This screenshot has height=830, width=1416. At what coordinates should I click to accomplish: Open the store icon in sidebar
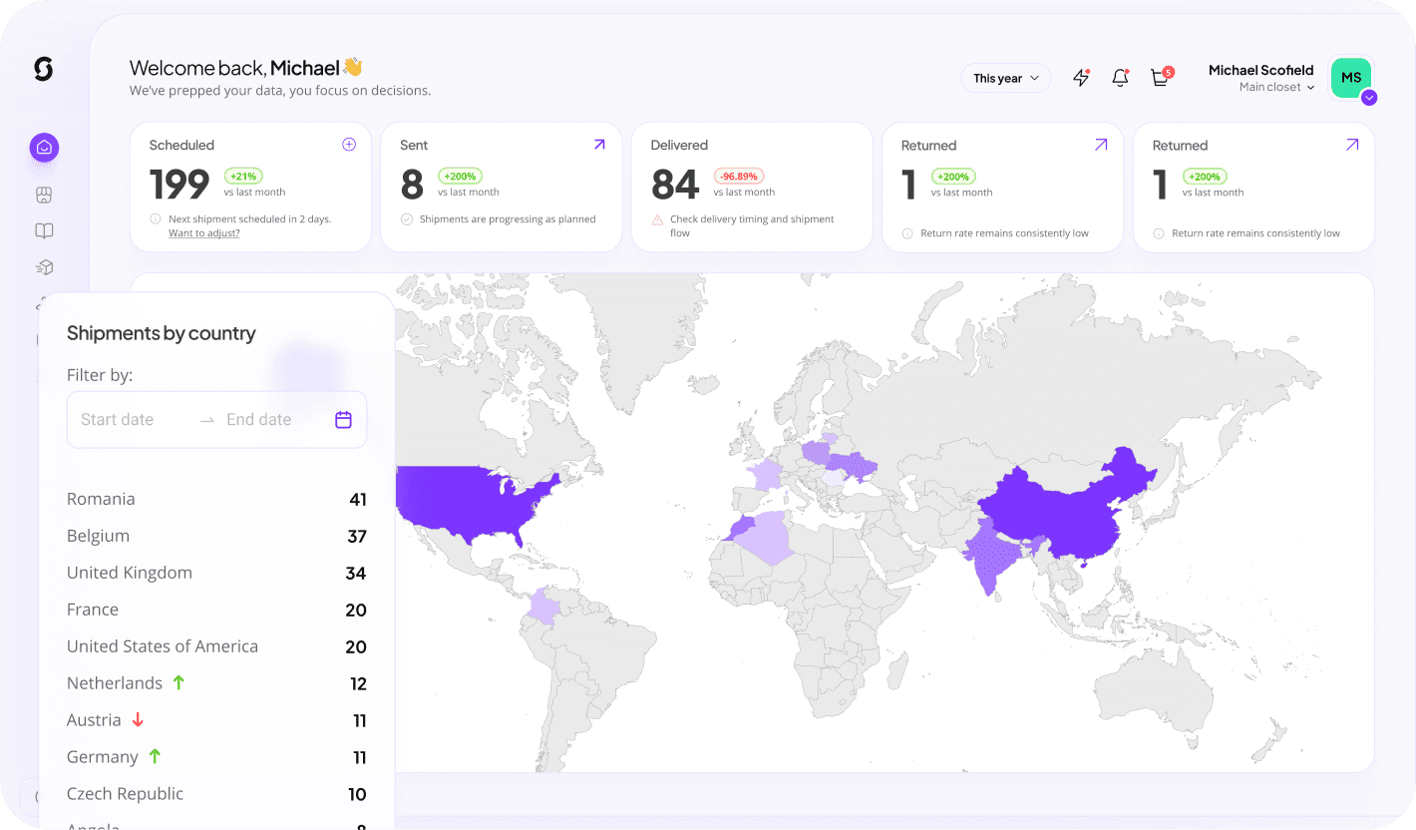click(44, 195)
